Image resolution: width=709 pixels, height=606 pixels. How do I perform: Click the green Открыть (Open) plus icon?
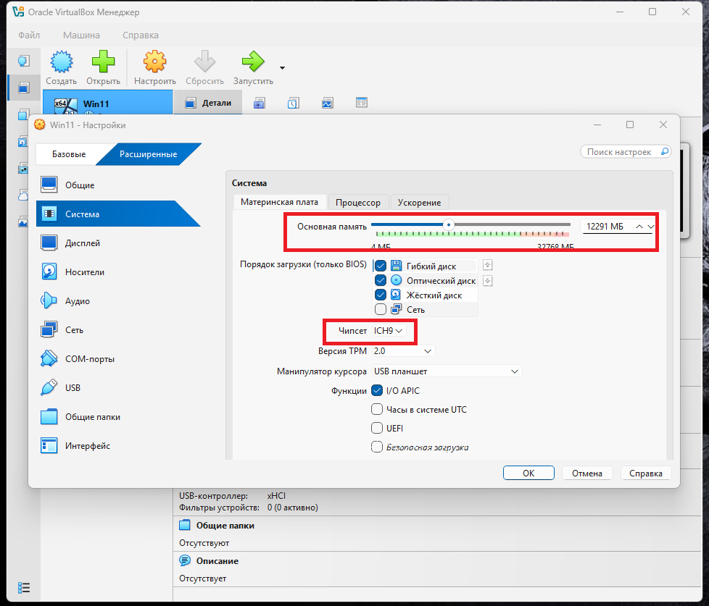coord(103,62)
